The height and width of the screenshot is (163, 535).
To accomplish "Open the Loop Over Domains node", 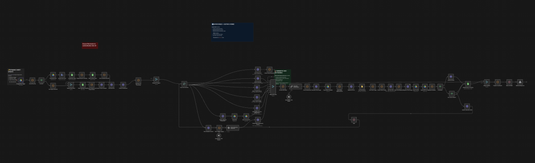I will 184,84.
